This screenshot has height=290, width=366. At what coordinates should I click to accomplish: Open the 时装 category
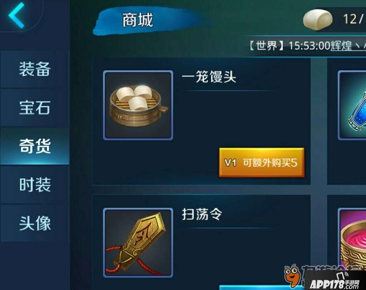click(35, 185)
